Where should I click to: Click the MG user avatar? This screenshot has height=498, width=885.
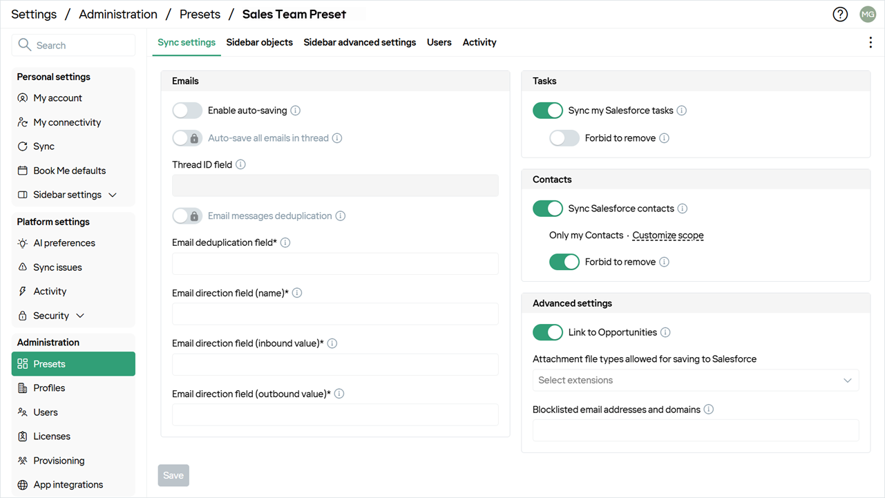click(x=868, y=15)
